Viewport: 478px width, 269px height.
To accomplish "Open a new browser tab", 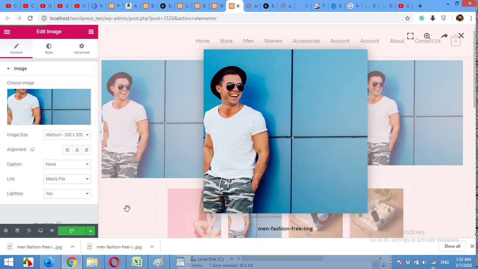I will 420,6.
